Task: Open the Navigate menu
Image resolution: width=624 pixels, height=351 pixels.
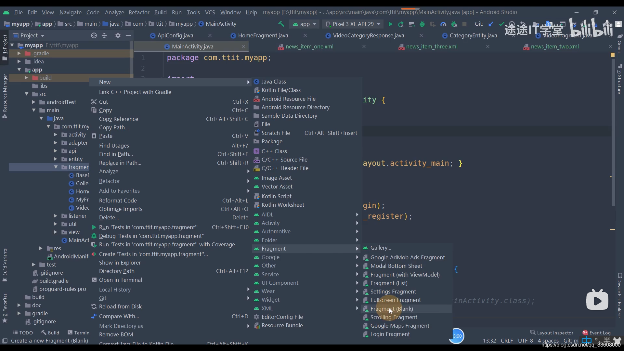Action: [70, 12]
